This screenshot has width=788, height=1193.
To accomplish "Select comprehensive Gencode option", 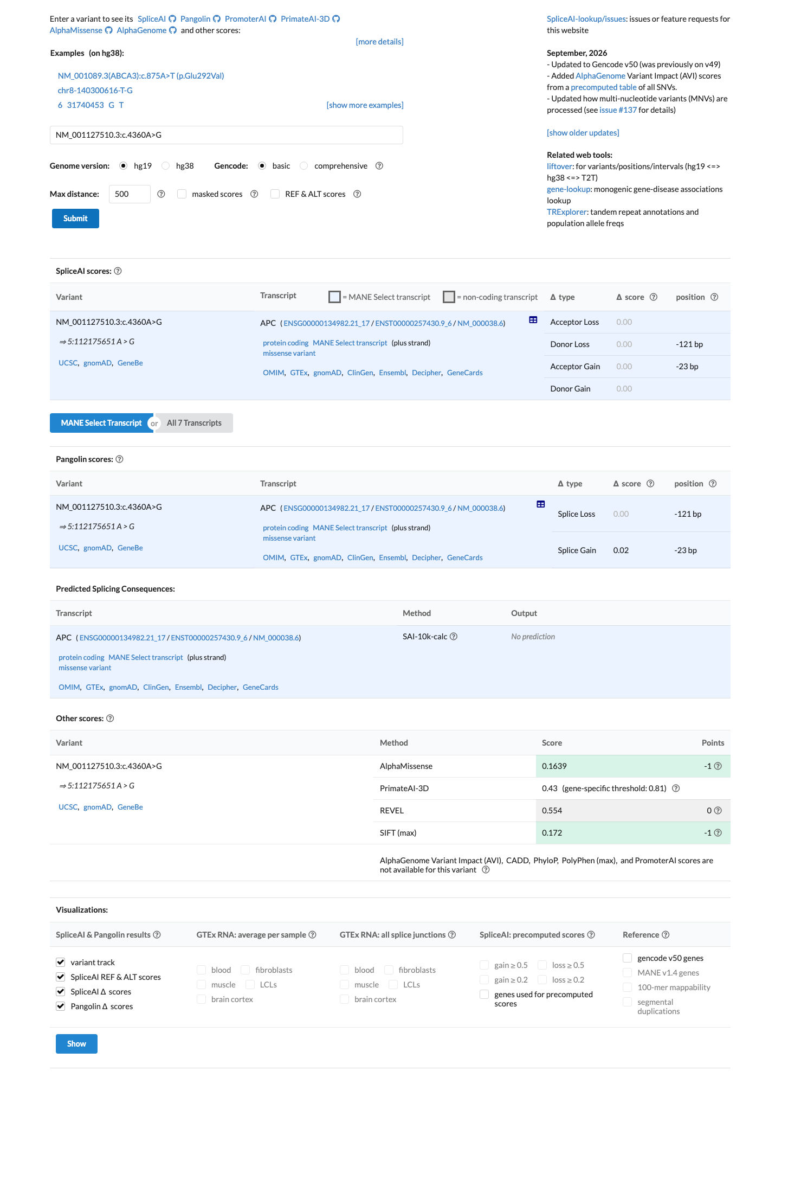I will click(x=304, y=166).
